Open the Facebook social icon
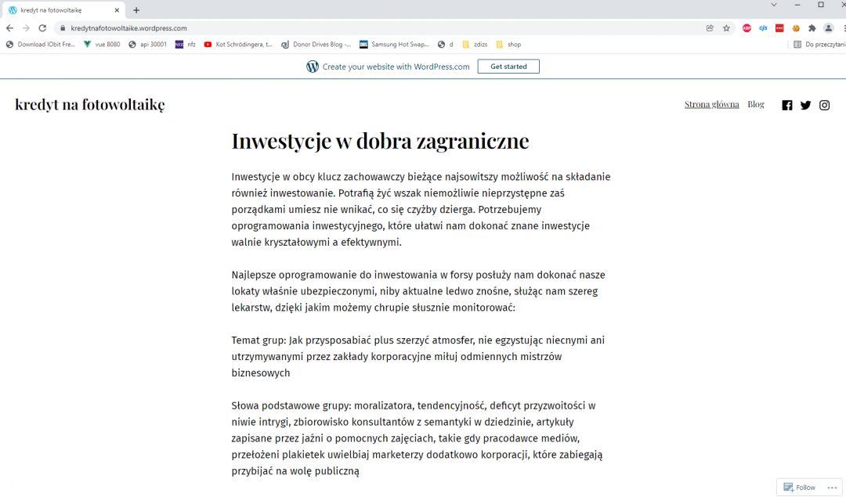846x497 pixels. pyautogui.click(x=787, y=105)
